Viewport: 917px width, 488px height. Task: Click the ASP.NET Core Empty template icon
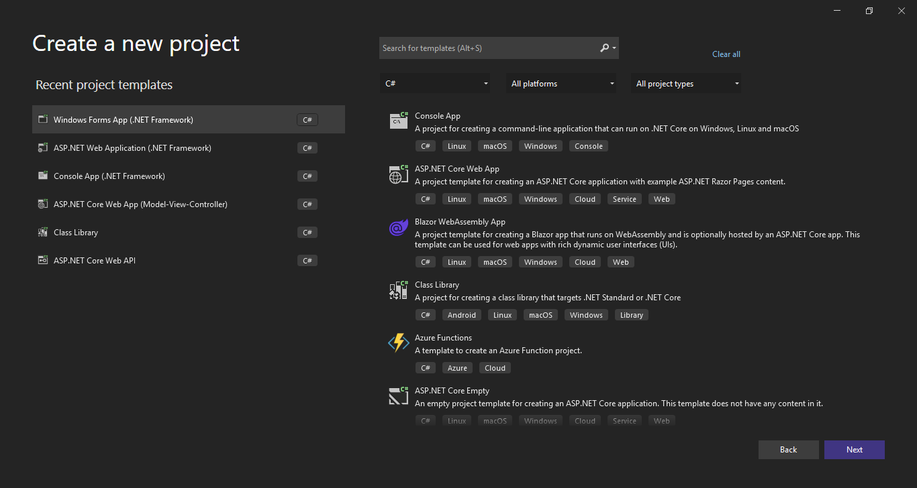399,395
